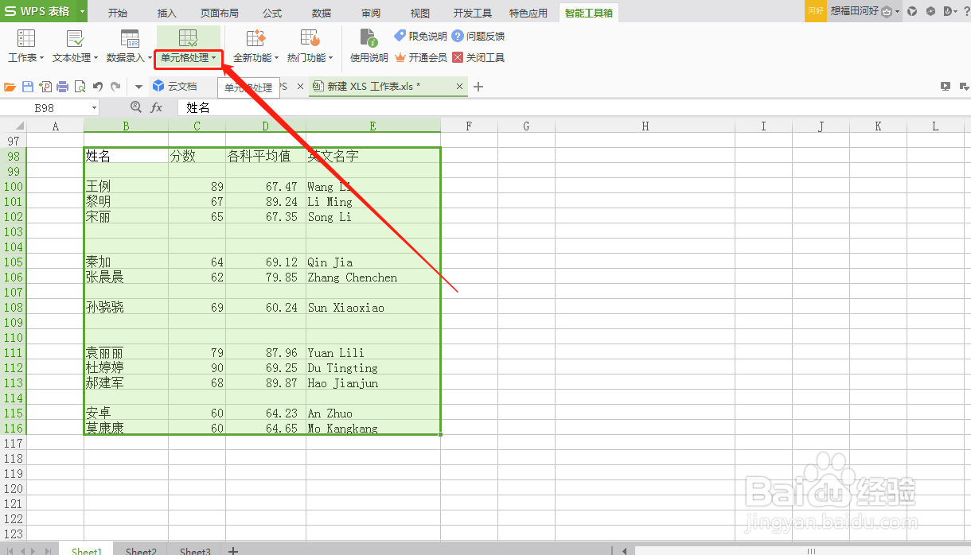
Task: Select the Sheet3 worksheet tab
Action: pos(195,550)
